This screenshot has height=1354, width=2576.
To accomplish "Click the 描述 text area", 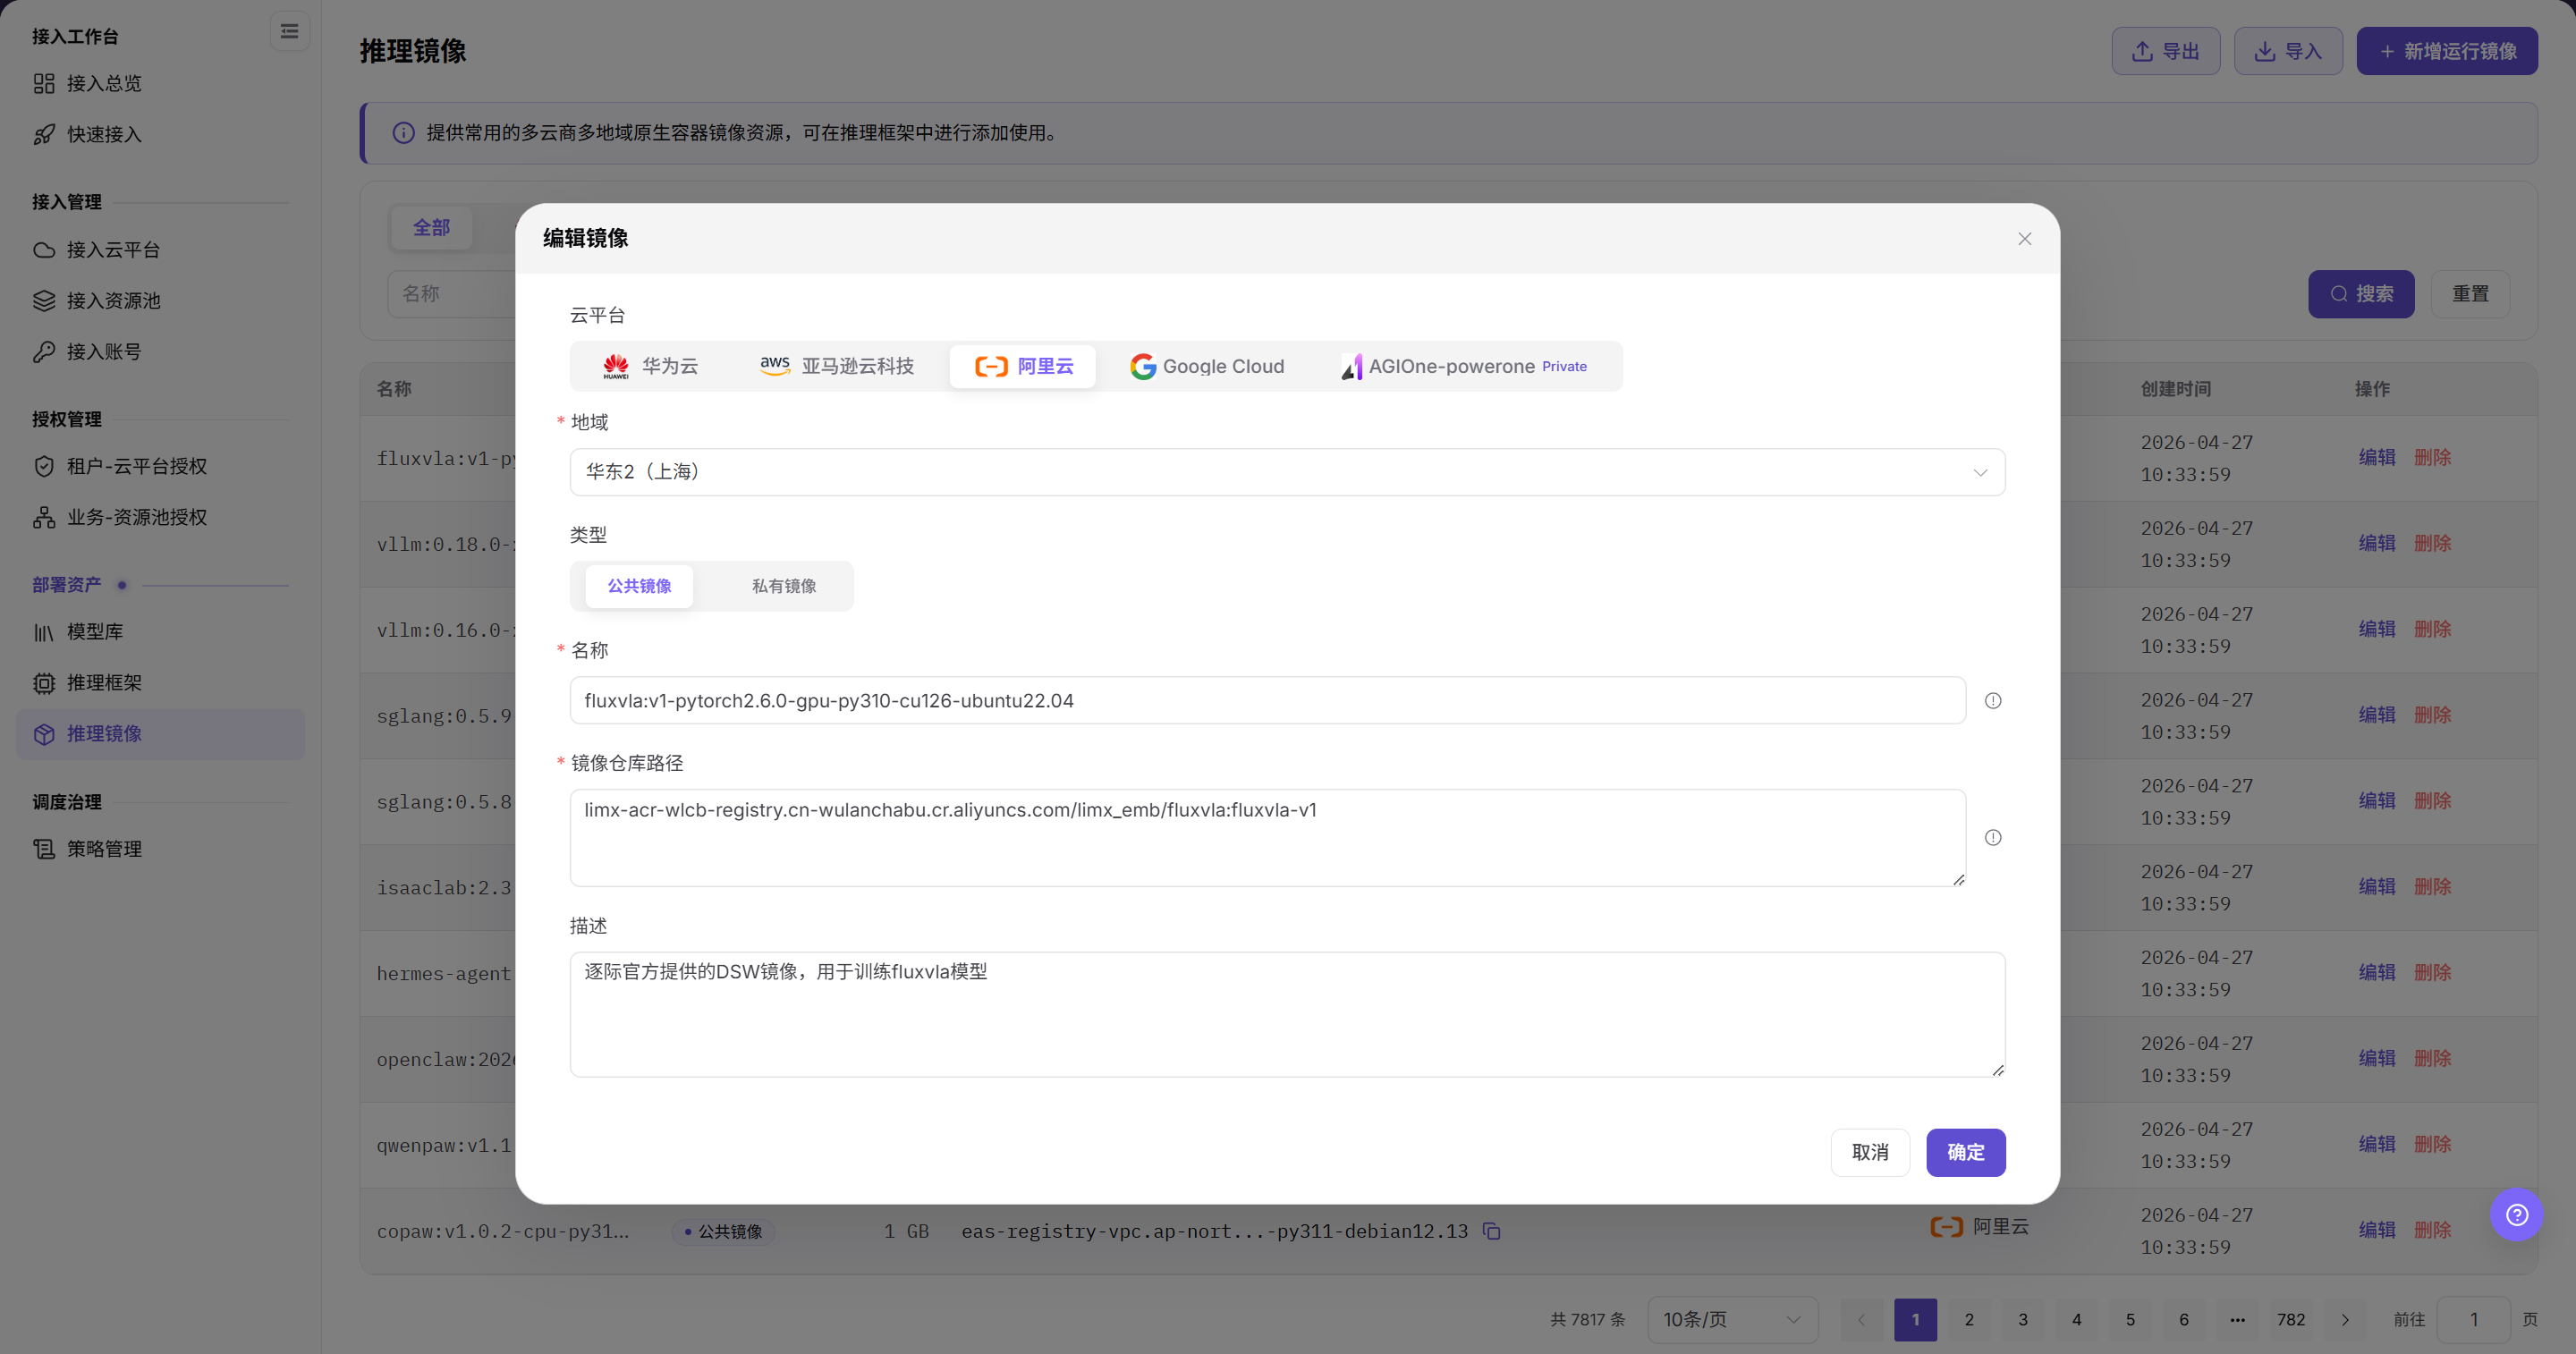I will click(1287, 1014).
